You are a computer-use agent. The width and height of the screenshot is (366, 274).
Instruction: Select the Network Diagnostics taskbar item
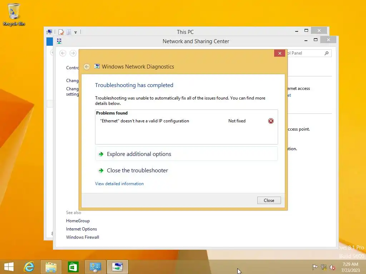[x=117, y=267]
